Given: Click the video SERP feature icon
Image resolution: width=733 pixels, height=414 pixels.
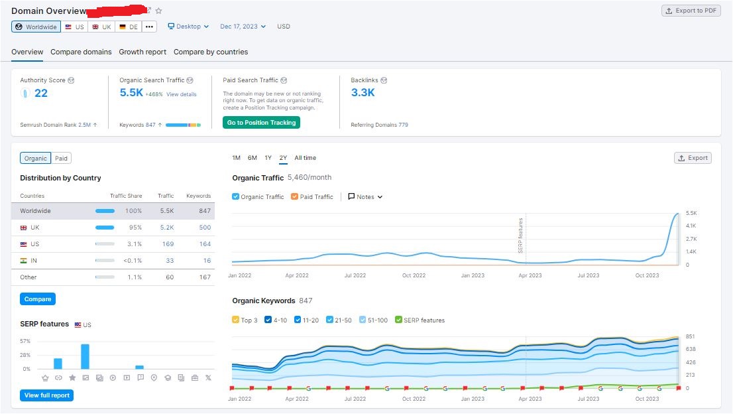Looking at the screenshot, I should click(113, 378).
